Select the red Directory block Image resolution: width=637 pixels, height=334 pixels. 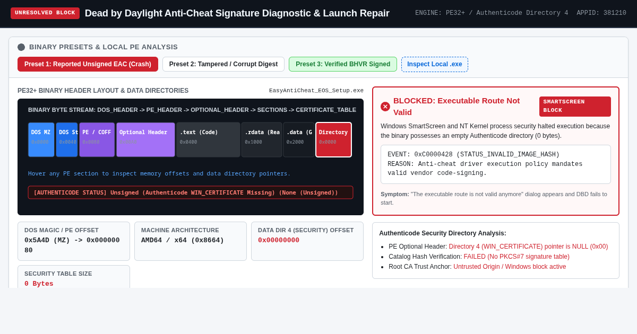tap(333, 139)
